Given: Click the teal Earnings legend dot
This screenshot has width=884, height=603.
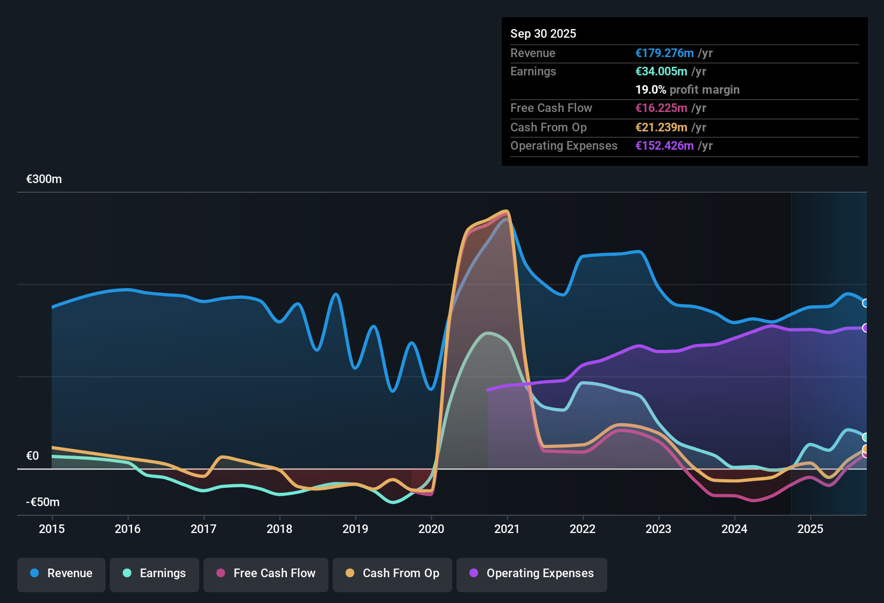Looking at the screenshot, I should (x=127, y=573).
